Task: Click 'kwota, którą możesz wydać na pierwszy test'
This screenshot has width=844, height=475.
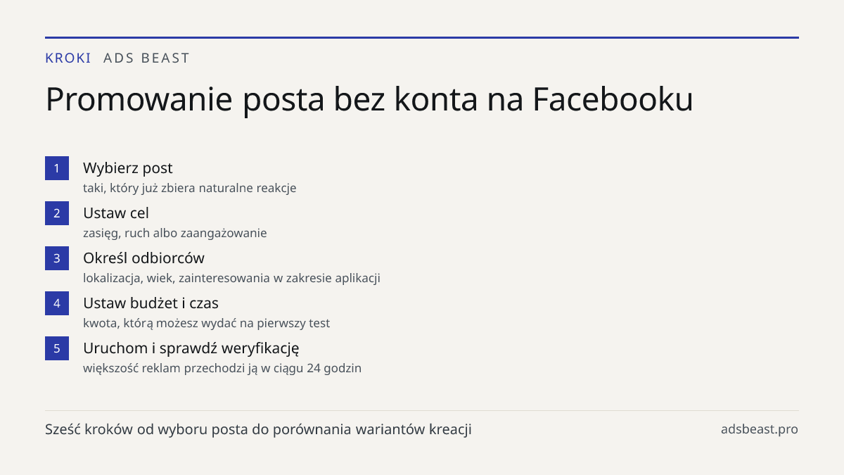Action: [x=207, y=324]
